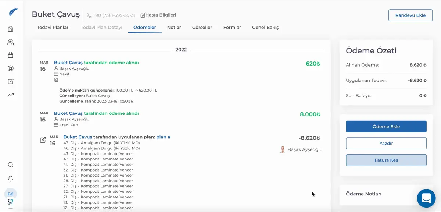
Task: Open the notifications bell icon
Action: pyautogui.click(x=11, y=179)
